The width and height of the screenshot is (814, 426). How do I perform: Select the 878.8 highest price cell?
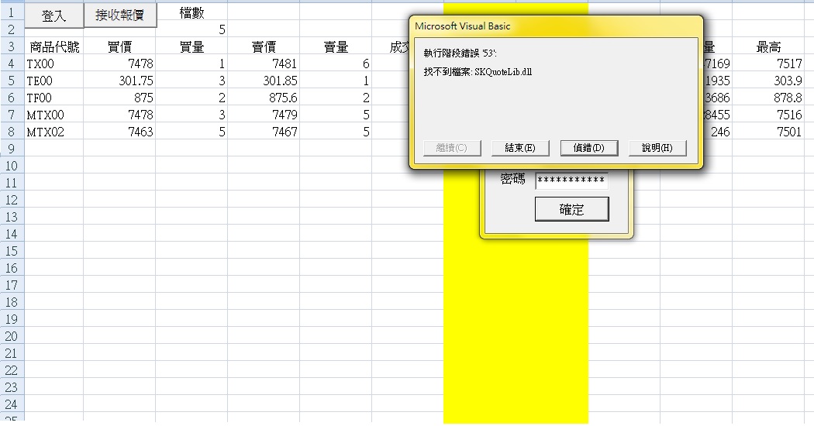point(768,98)
